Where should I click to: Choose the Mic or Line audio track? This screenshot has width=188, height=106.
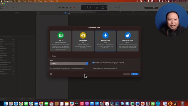105,41
